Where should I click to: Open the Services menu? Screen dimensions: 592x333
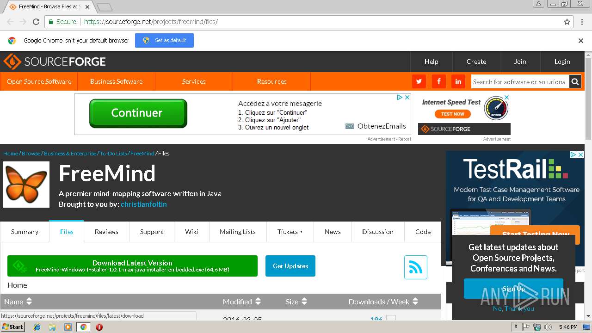click(194, 81)
